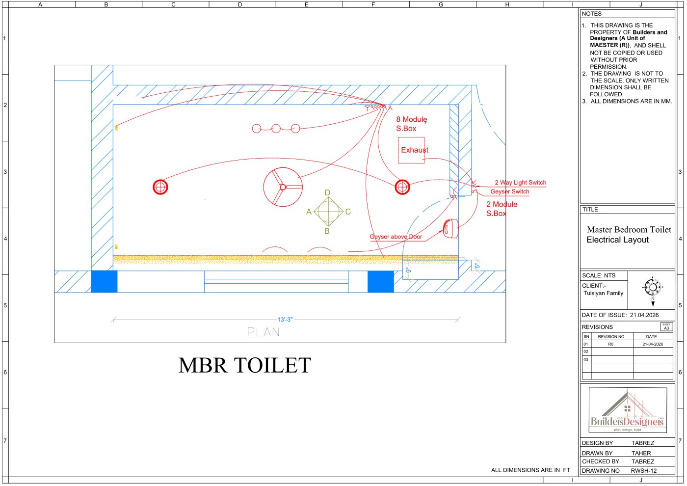Click serial number '02' in revisions table
The width and height of the screenshot is (687, 486).
(x=585, y=352)
